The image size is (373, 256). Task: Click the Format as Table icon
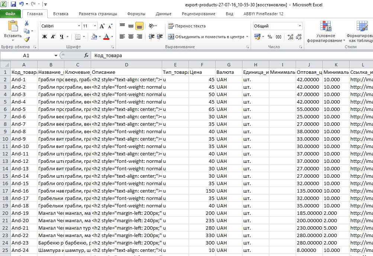click(x=361, y=26)
